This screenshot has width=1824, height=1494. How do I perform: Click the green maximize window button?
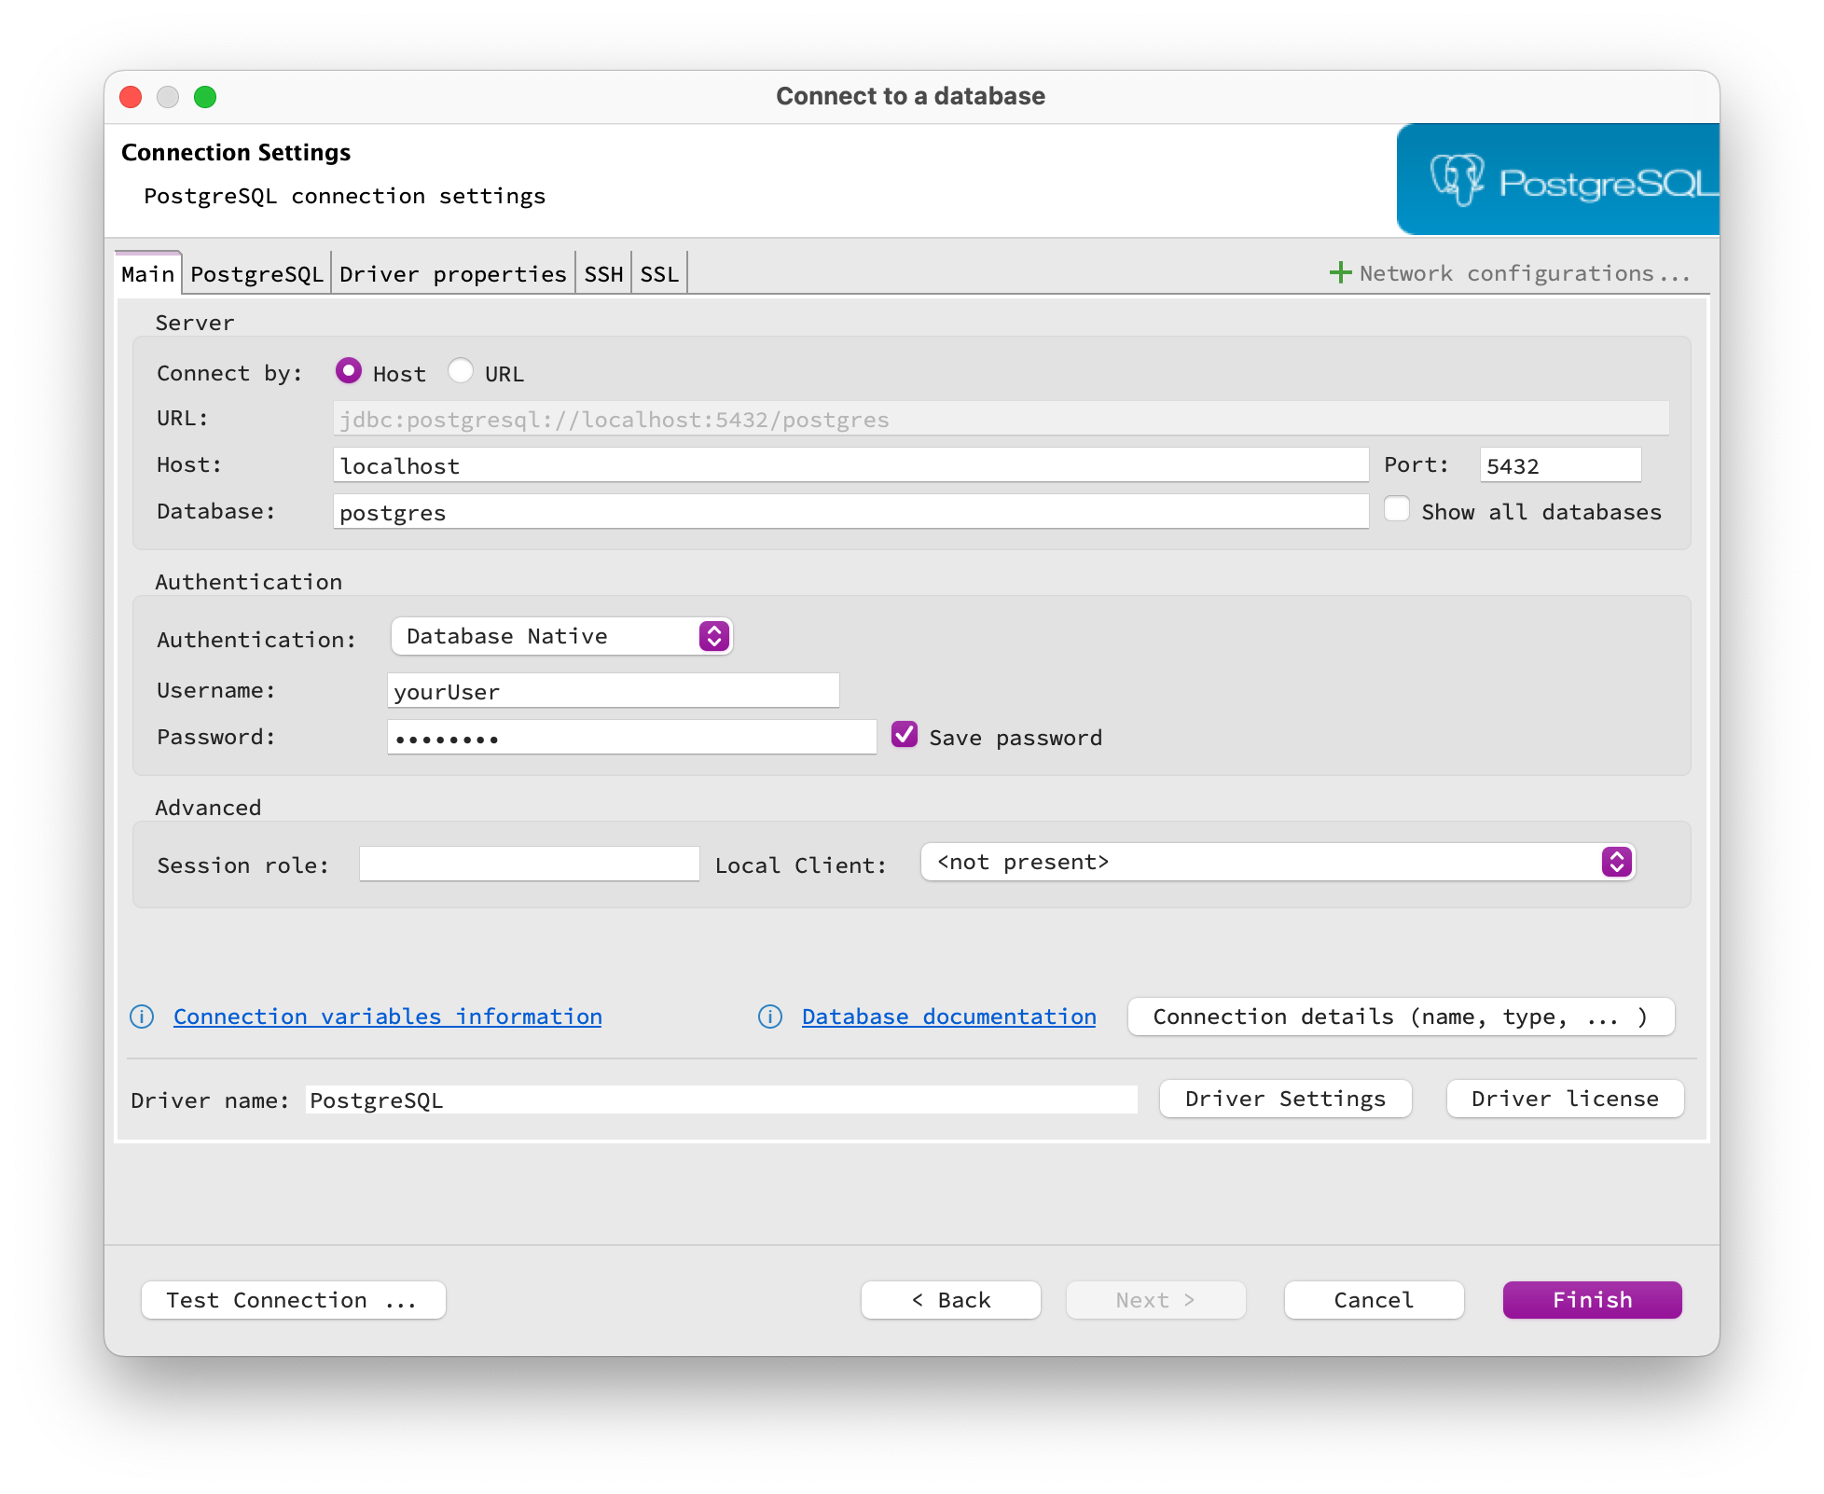pyautogui.click(x=205, y=97)
